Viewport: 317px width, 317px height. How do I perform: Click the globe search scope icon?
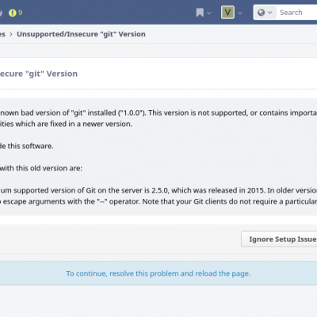coord(261,13)
